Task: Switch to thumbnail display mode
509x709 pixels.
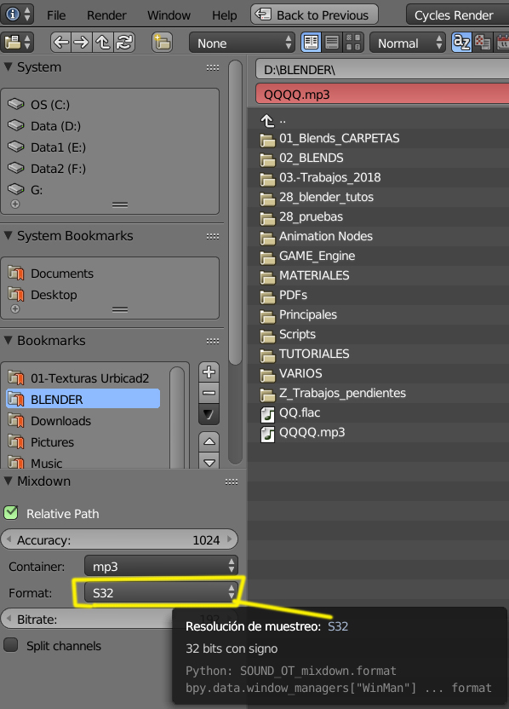Action: point(353,43)
